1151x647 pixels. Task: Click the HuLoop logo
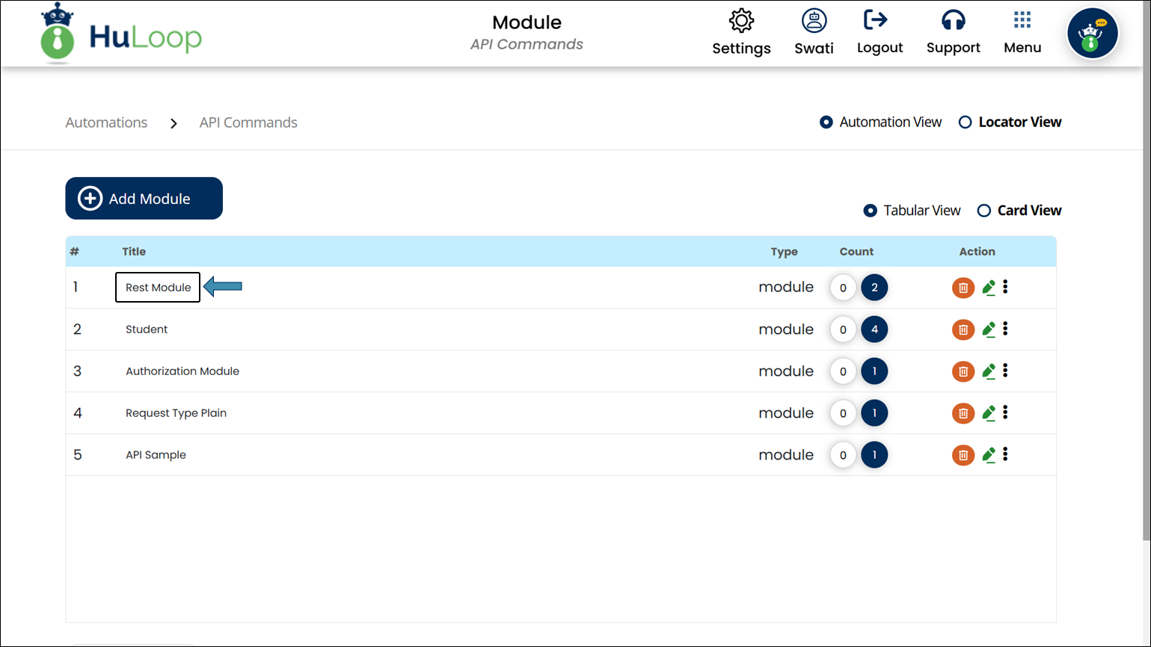(121, 34)
